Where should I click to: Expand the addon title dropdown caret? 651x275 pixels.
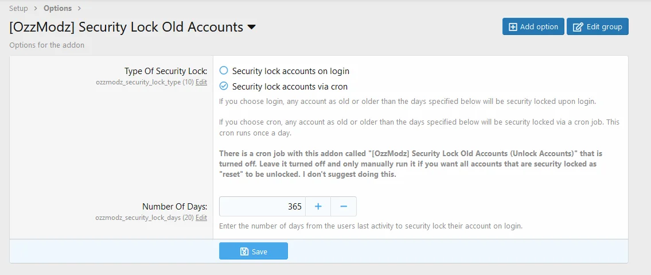coord(251,27)
